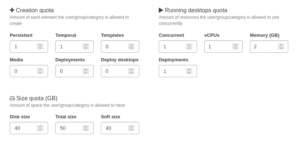Click the Disk size spinner arrows
298x145 pixels.
click(40, 128)
